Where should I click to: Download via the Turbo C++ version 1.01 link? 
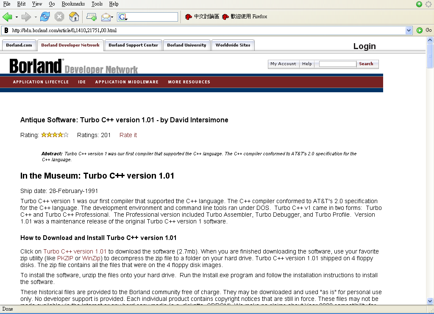click(x=75, y=251)
